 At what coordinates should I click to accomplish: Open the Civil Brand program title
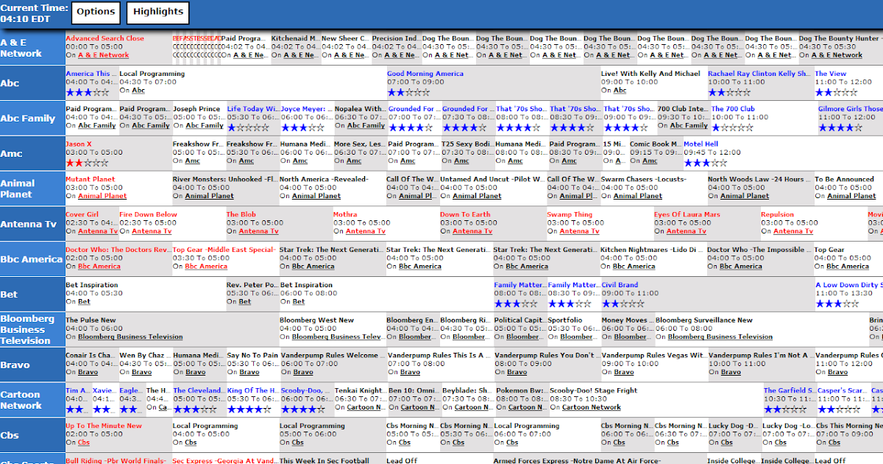coord(620,284)
